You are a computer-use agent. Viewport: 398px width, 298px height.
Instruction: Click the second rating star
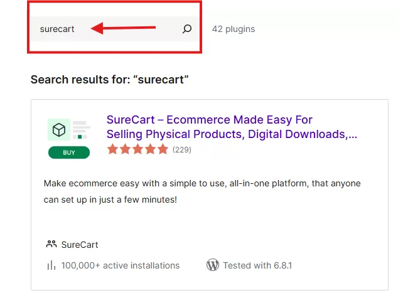(126, 149)
